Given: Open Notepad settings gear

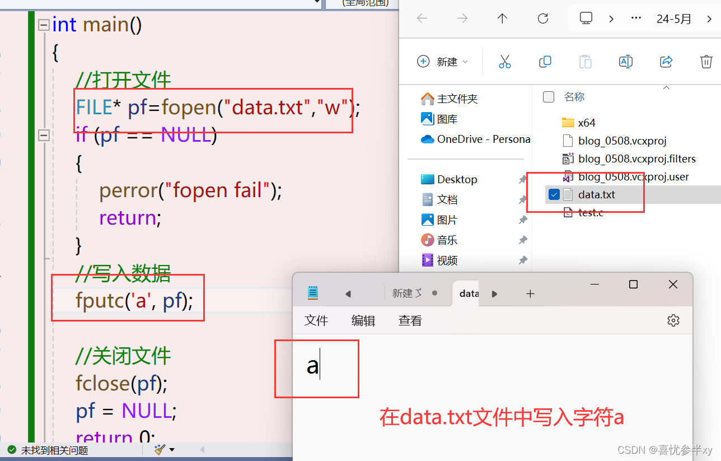Looking at the screenshot, I should pyautogui.click(x=673, y=320).
